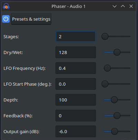
Task: Click the Feedback (%): label
Action: [18, 116]
